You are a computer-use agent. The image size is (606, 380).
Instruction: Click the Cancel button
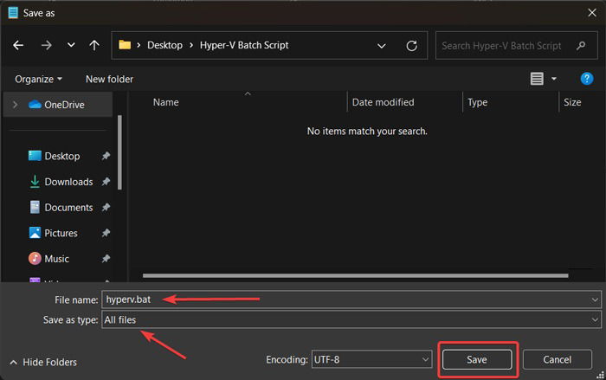557,359
